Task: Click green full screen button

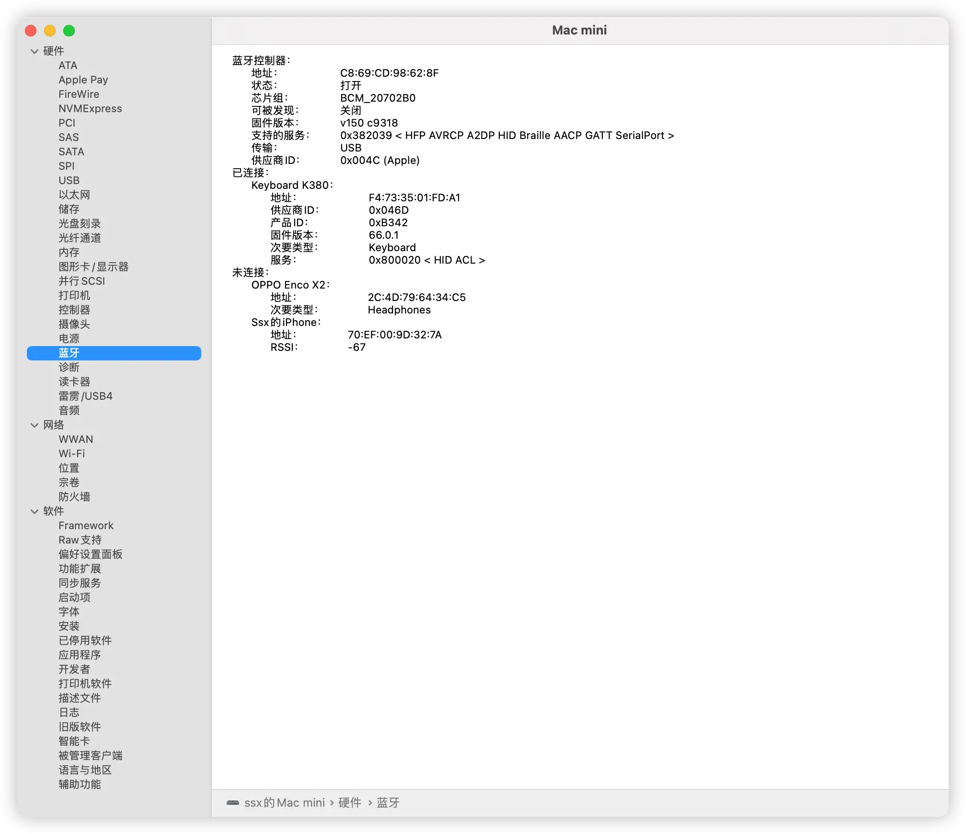Action: point(69,31)
